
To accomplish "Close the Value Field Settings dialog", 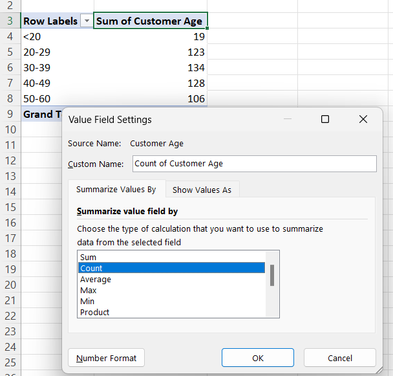I will [363, 119].
